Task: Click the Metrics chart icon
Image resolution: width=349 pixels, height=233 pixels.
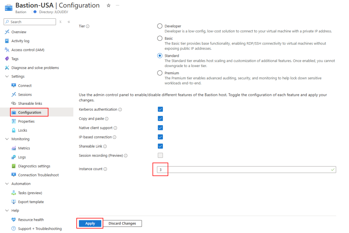Action: pyautogui.click(x=14, y=148)
